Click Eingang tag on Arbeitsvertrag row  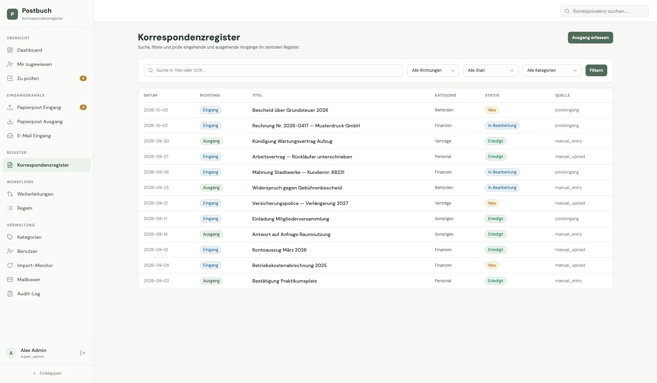point(210,157)
